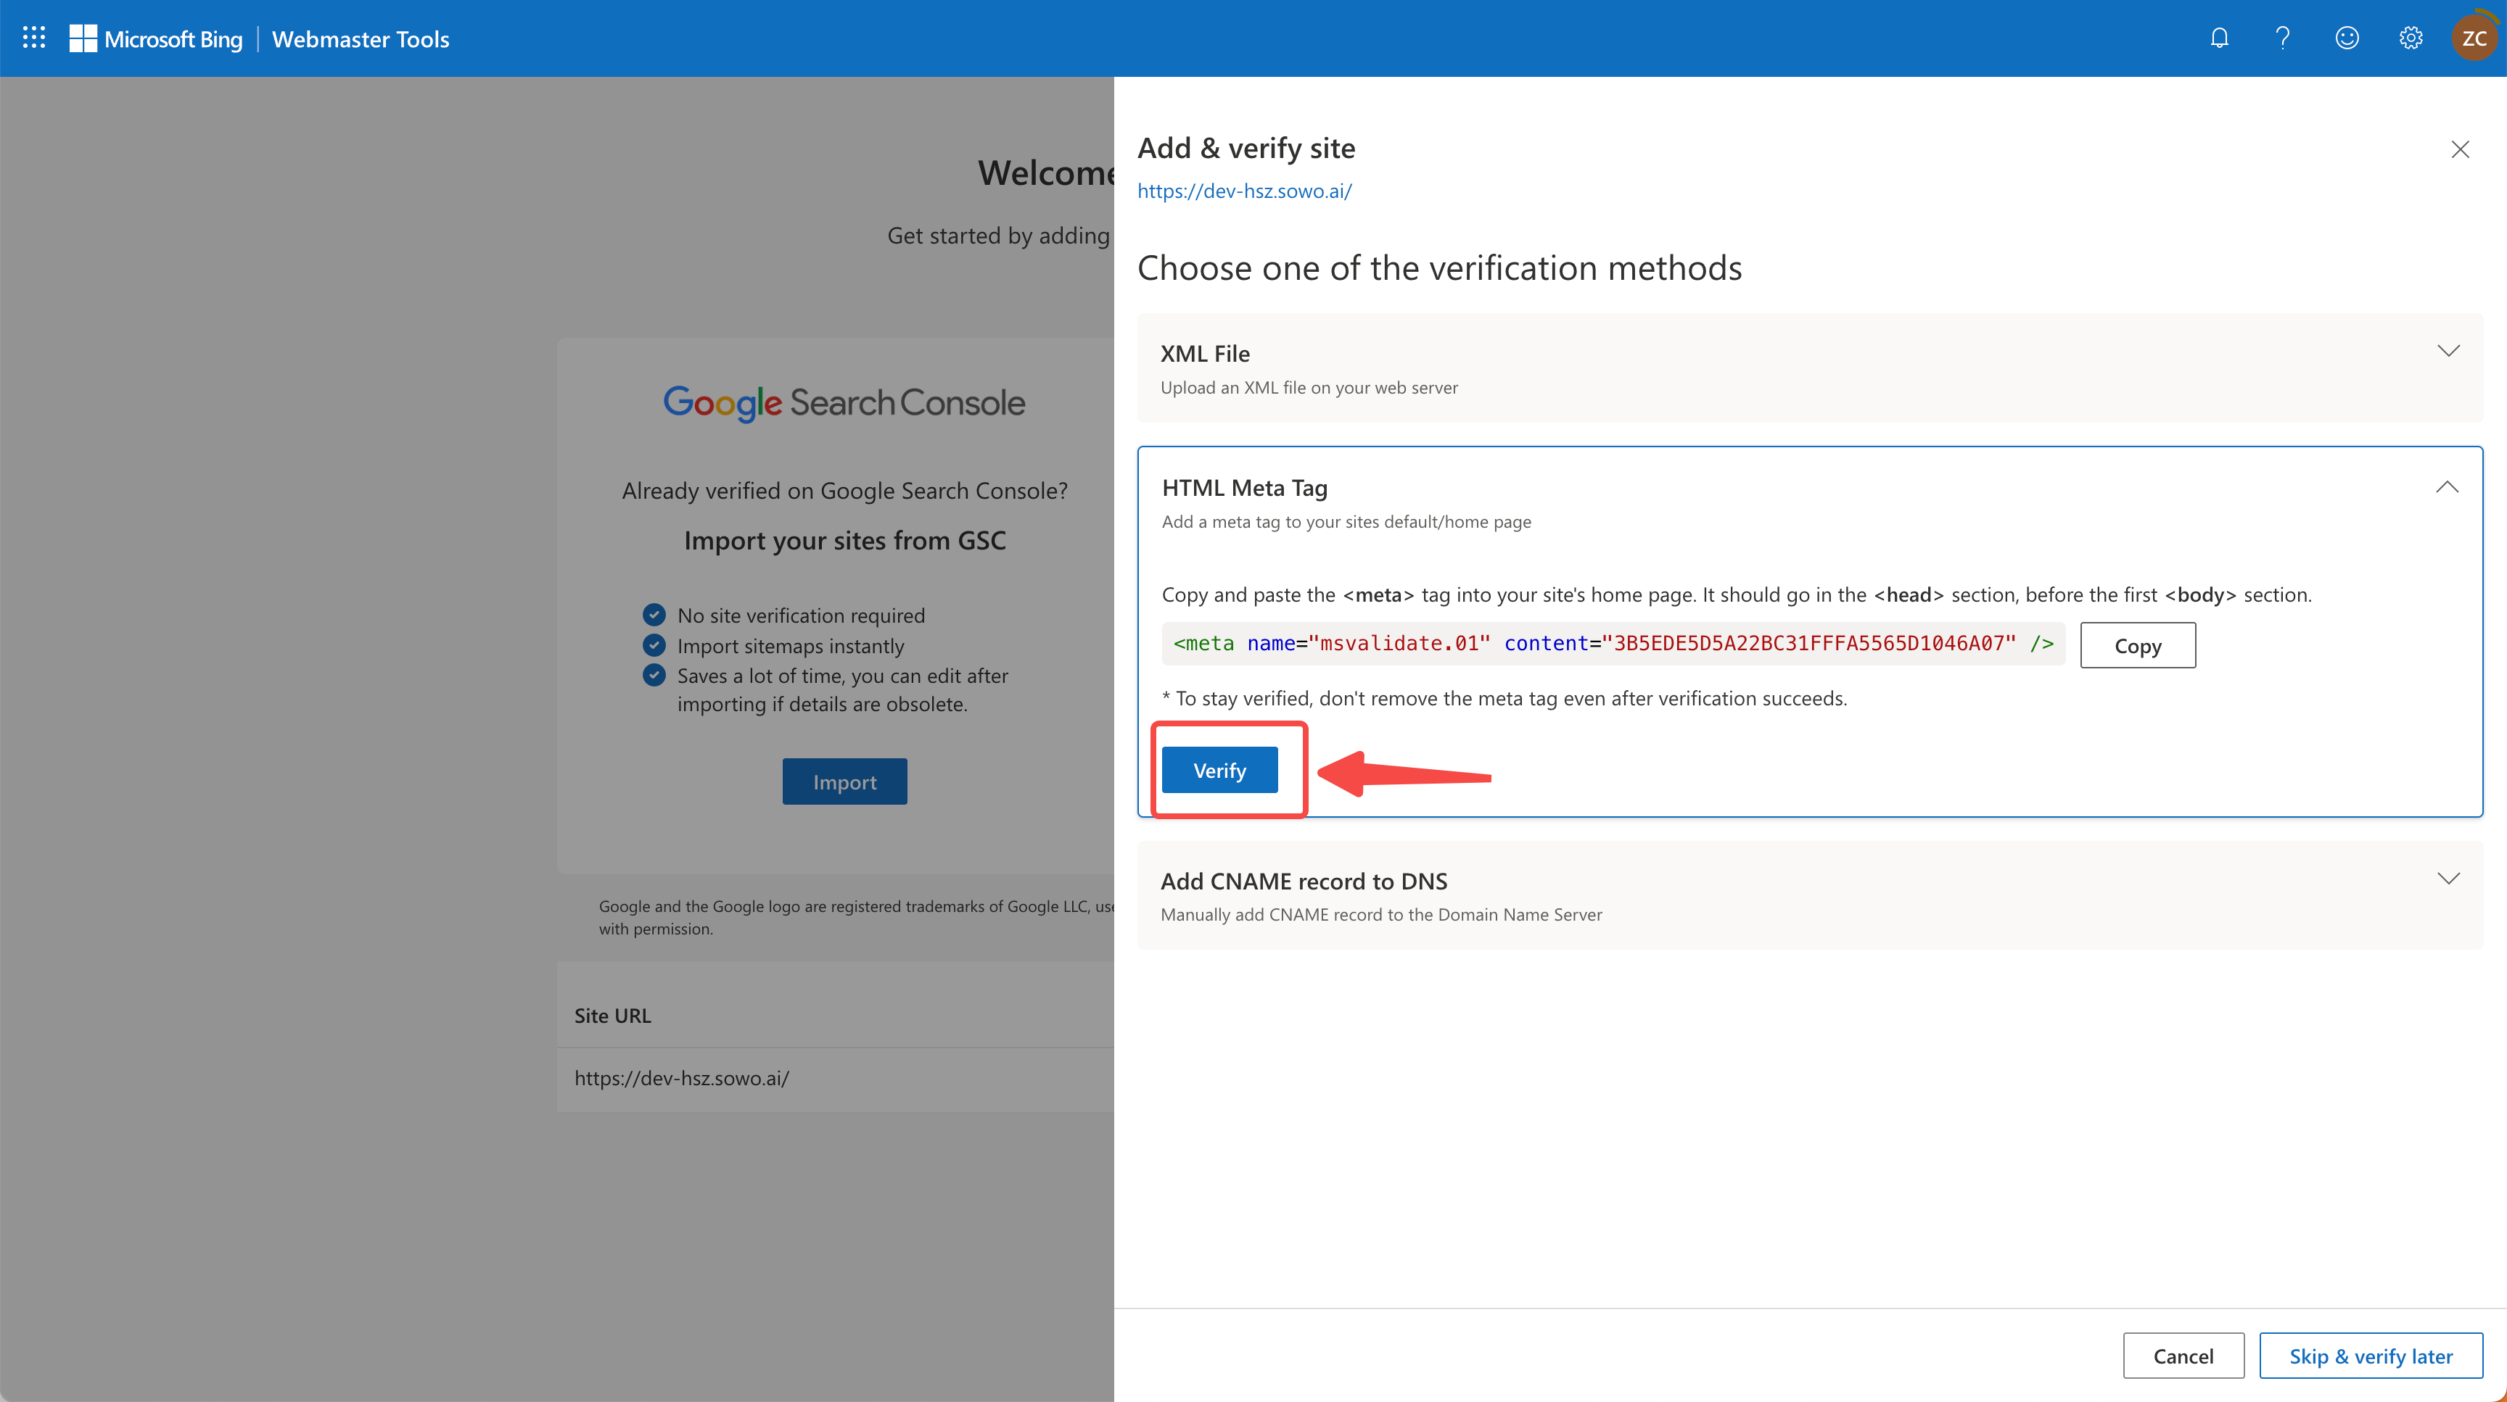Click the msvalidate meta tag code box
Screen dimensions: 2507x1402
[1612, 644]
